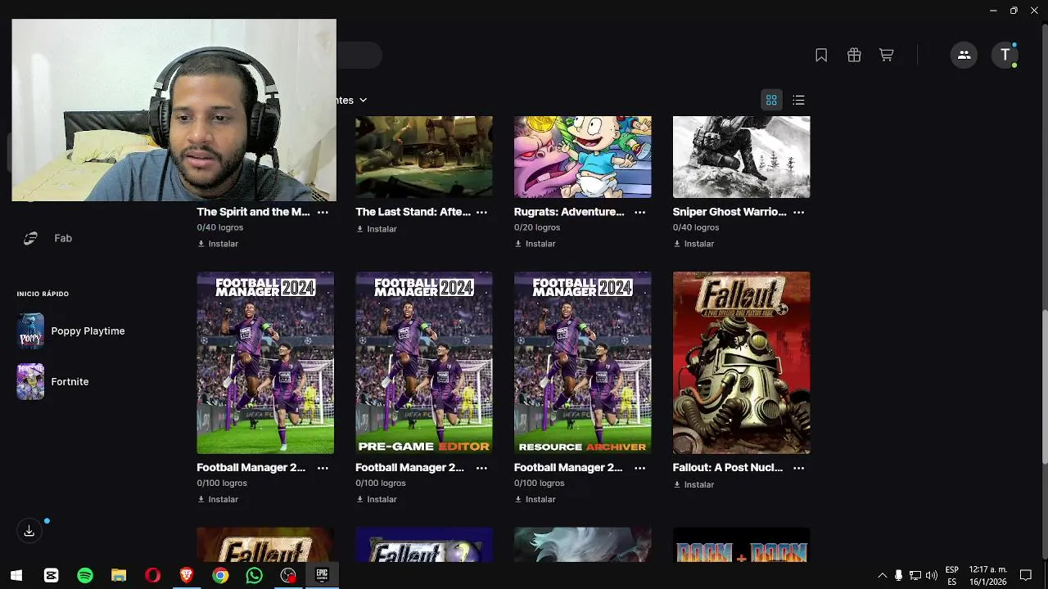Switch library to grid view
This screenshot has height=589, width=1048.
[x=771, y=100]
